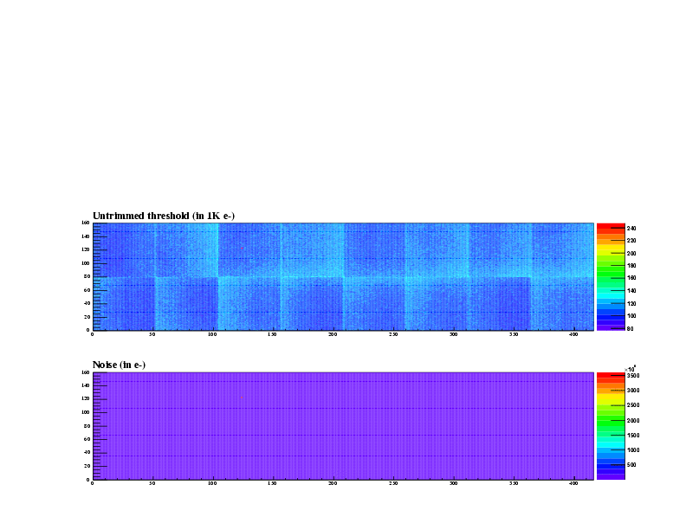The height and width of the screenshot is (530, 686).
Task: Click the "500" label on noise color scale
Action: coord(631,465)
